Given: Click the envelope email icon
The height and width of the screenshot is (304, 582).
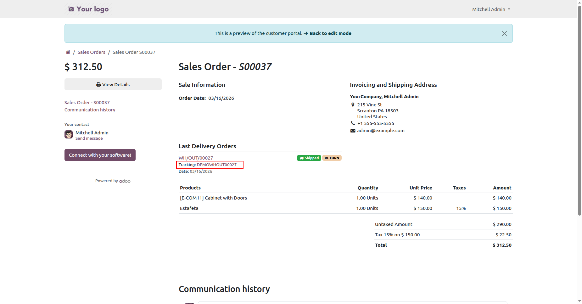Looking at the screenshot, I should tap(353, 131).
